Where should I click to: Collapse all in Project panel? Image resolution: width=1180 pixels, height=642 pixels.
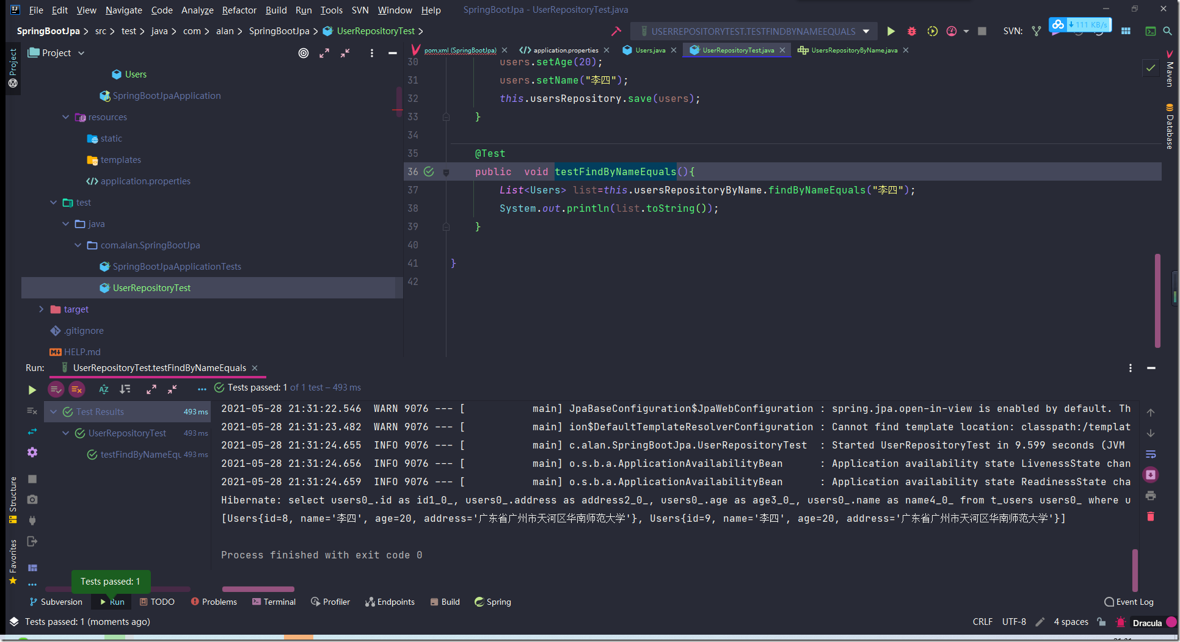coord(345,53)
